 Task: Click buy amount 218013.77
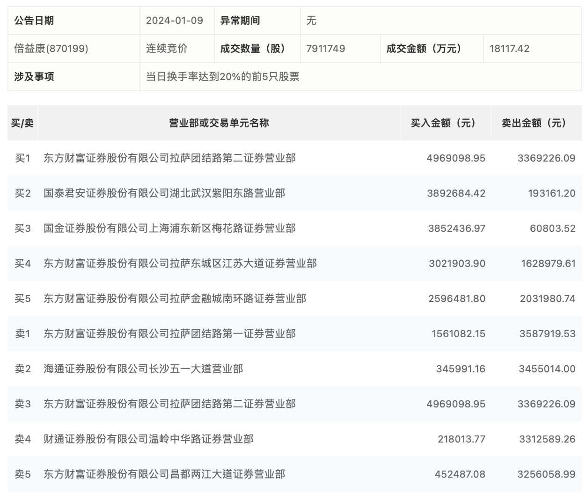(462, 439)
